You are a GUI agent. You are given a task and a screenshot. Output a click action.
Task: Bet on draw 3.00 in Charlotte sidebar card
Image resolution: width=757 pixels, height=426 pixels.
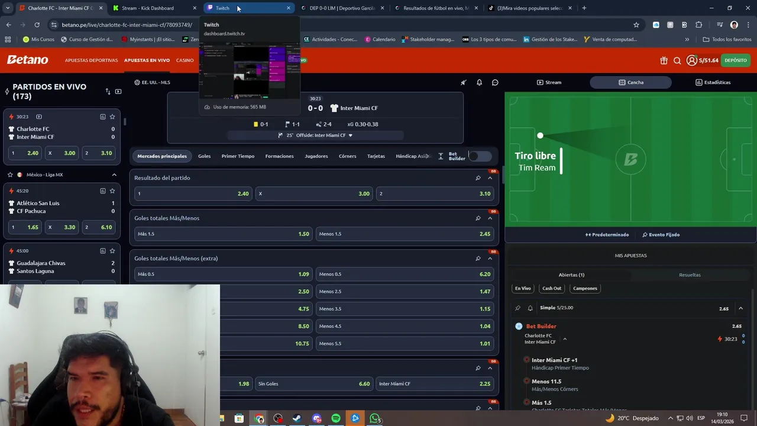coord(62,153)
